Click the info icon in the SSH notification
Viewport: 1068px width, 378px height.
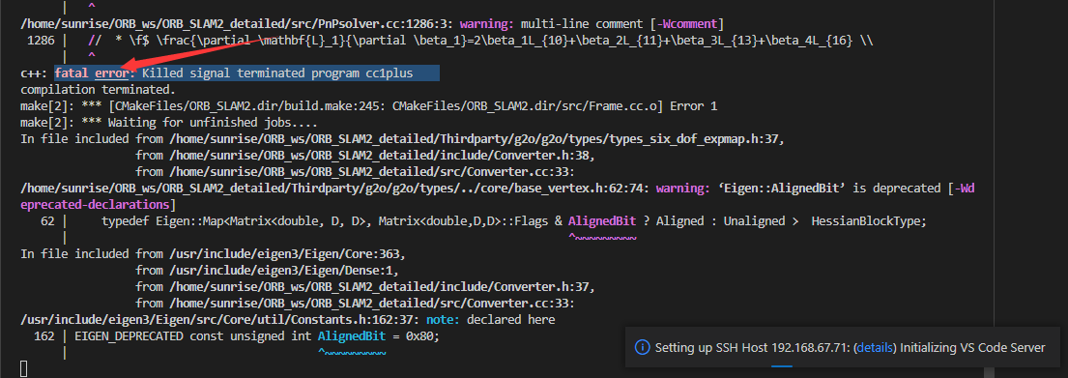[x=642, y=347]
